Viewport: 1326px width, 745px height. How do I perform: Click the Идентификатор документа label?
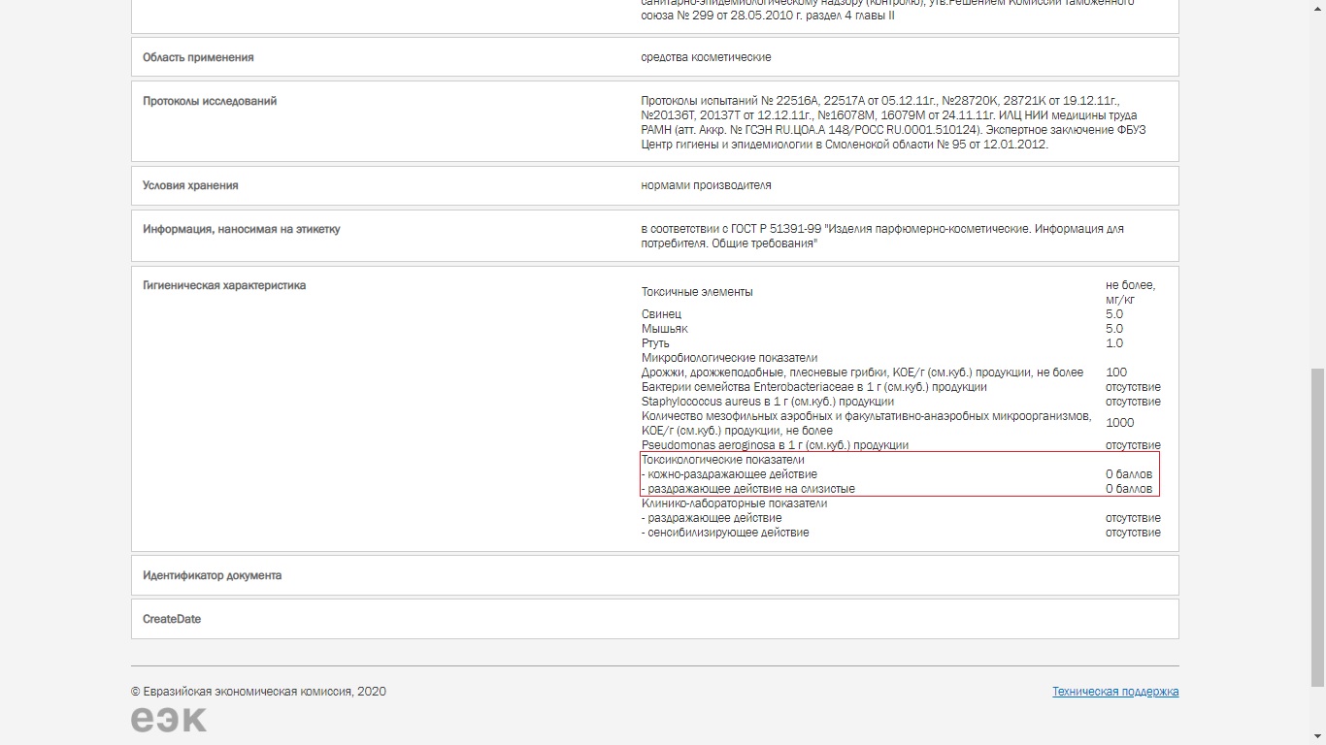pyautogui.click(x=212, y=575)
